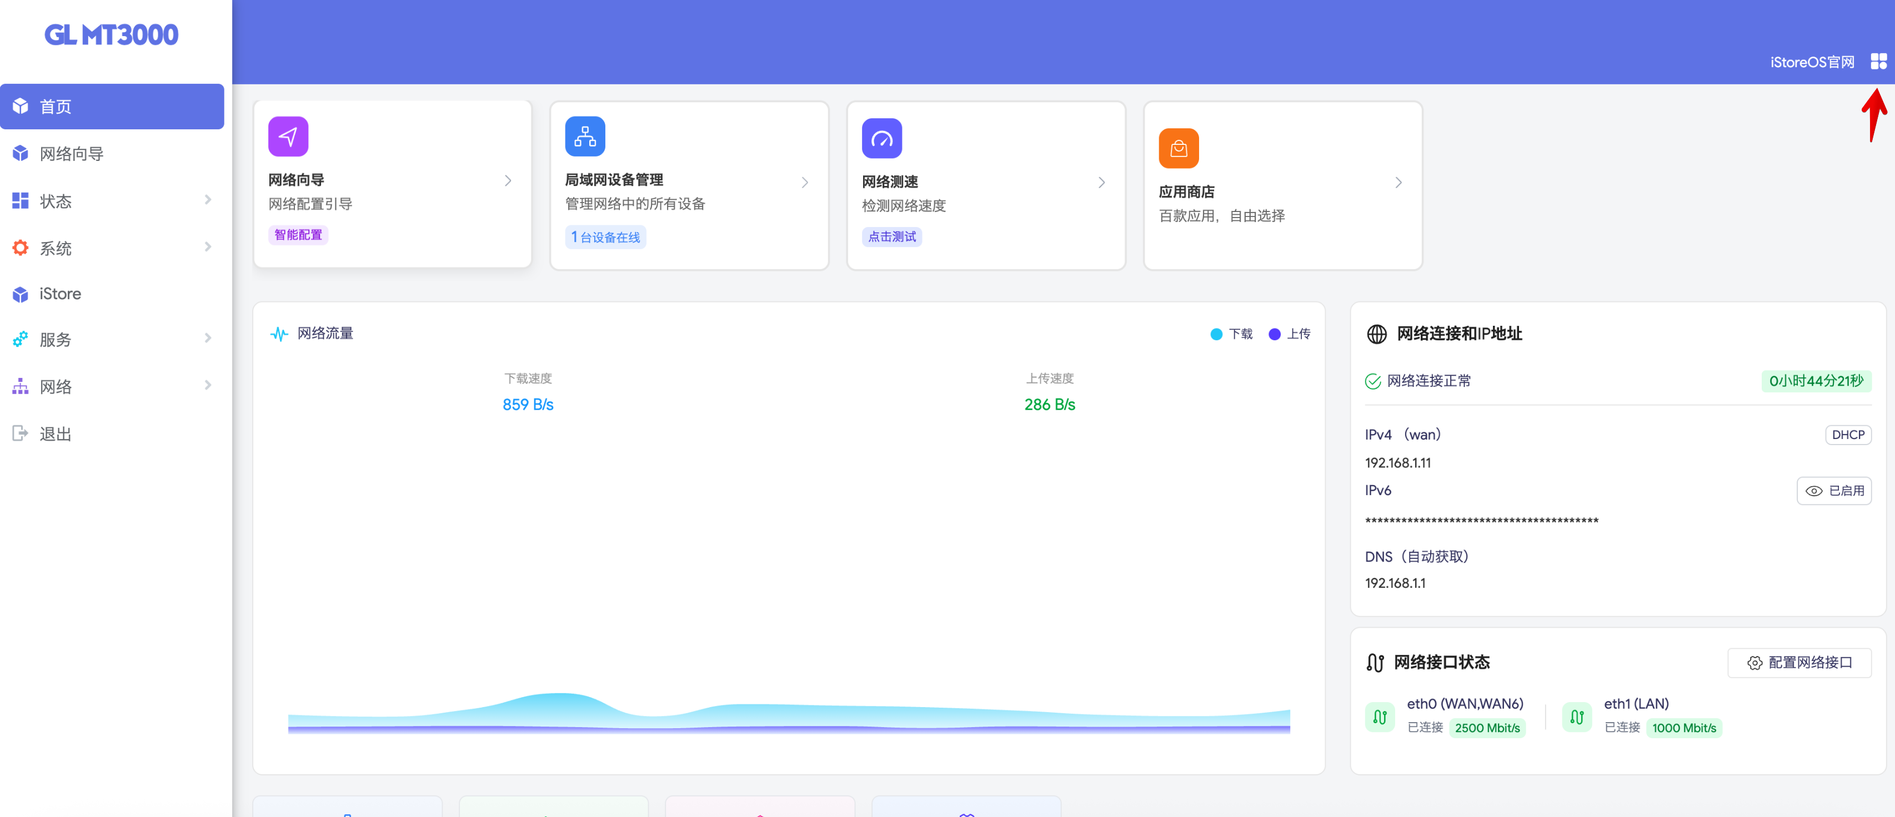Click the 检测网络速度 description
Screen dimensions: 1895x817
click(904, 205)
